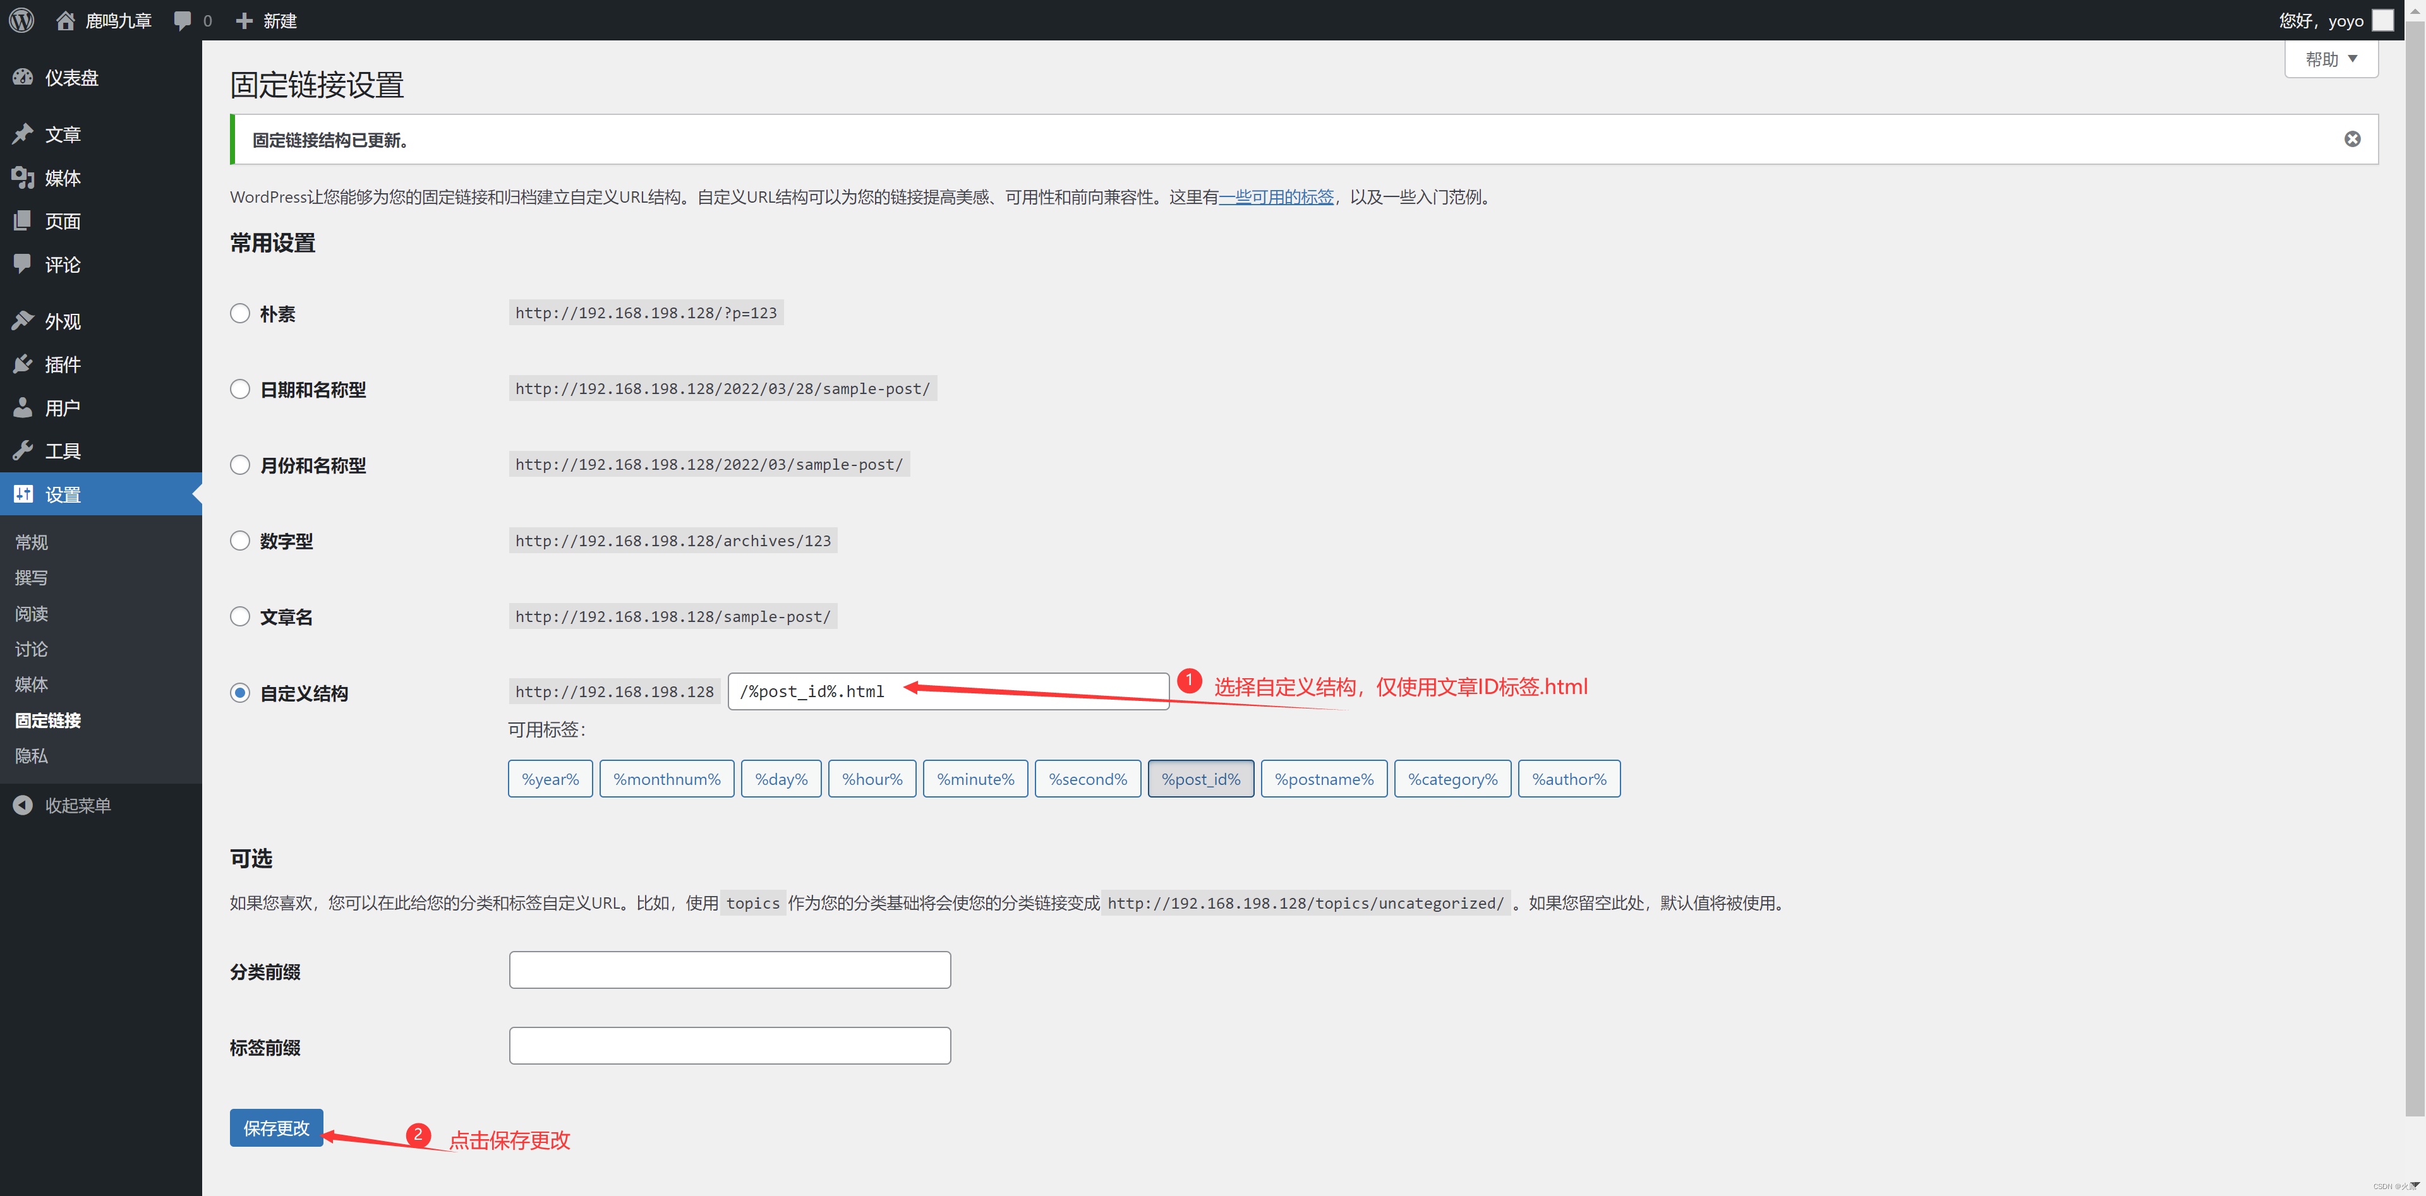Select the 自定义结构 radio option
This screenshot has width=2426, height=1196.
pyautogui.click(x=240, y=693)
